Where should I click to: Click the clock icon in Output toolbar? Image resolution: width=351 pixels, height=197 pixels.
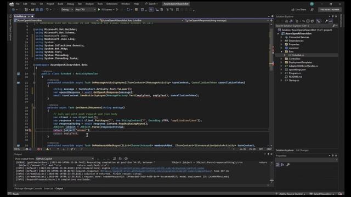126,159
